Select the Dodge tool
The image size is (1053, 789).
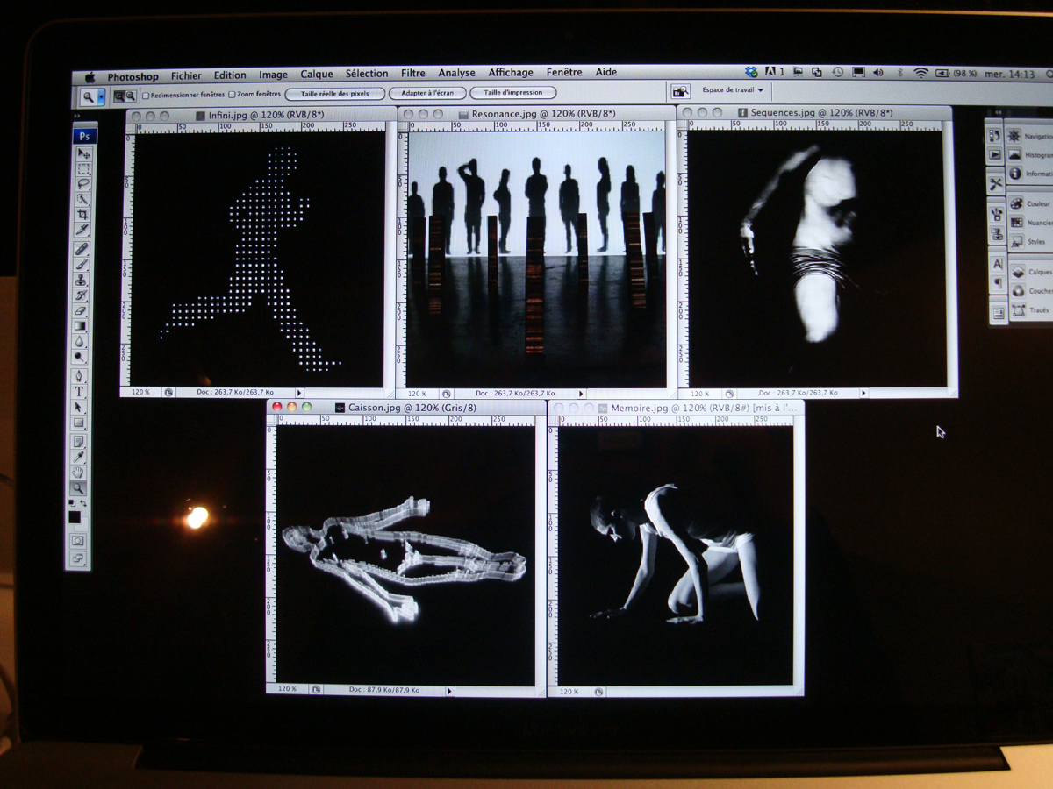click(x=81, y=357)
